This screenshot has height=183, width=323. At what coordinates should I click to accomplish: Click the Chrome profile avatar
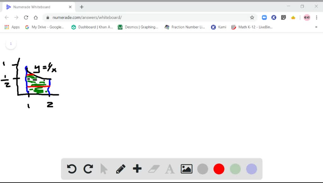pos(307,17)
